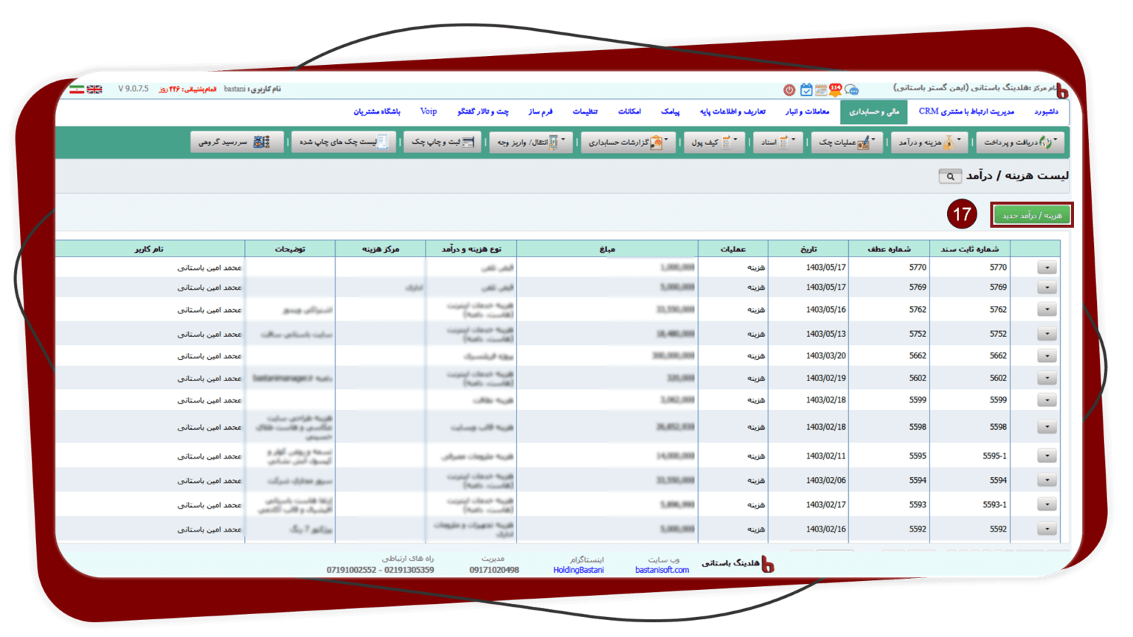Sort by the تاریخ column header
The height and width of the screenshot is (637, 1133).
(808, 249)
